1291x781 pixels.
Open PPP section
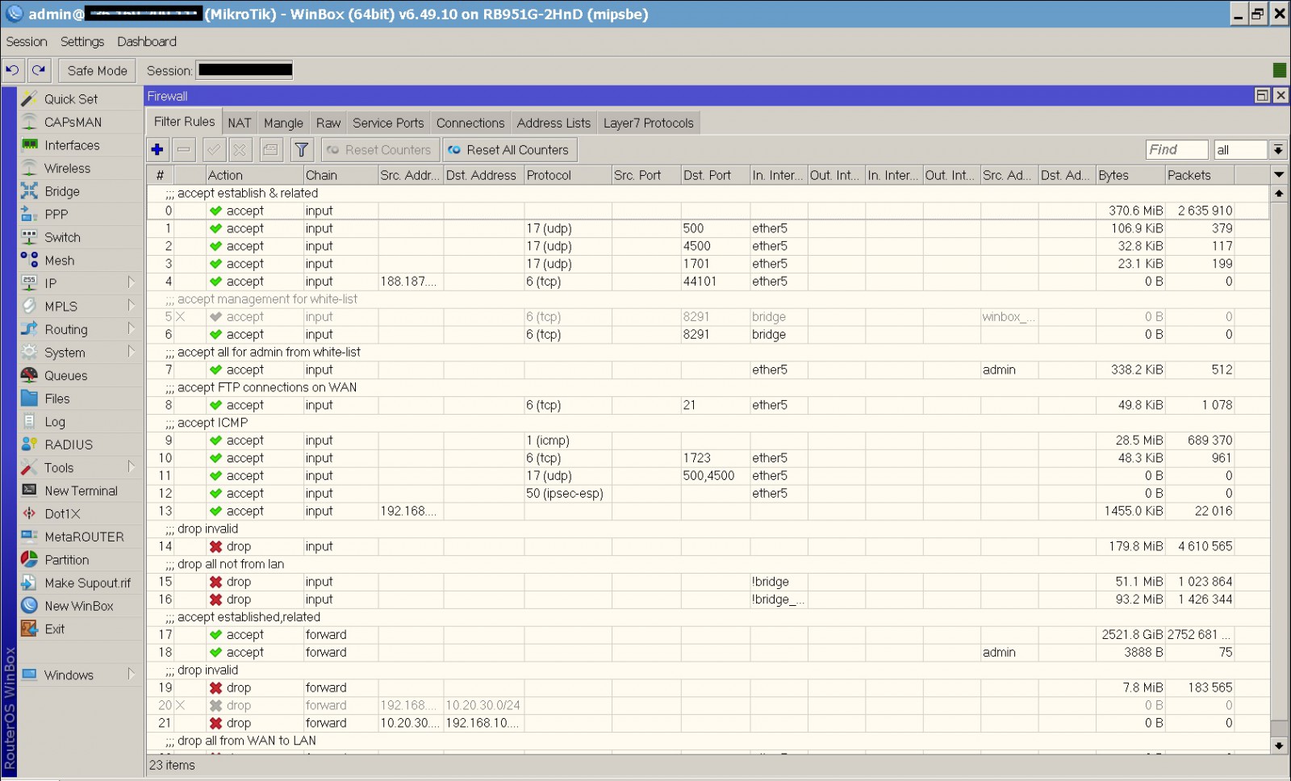[56, 215]
